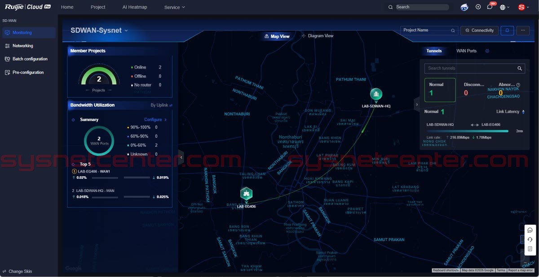Viewport: 539px width, 277px height.
Task: Filter tunnels by Normal status card
Action: [440, 90]
